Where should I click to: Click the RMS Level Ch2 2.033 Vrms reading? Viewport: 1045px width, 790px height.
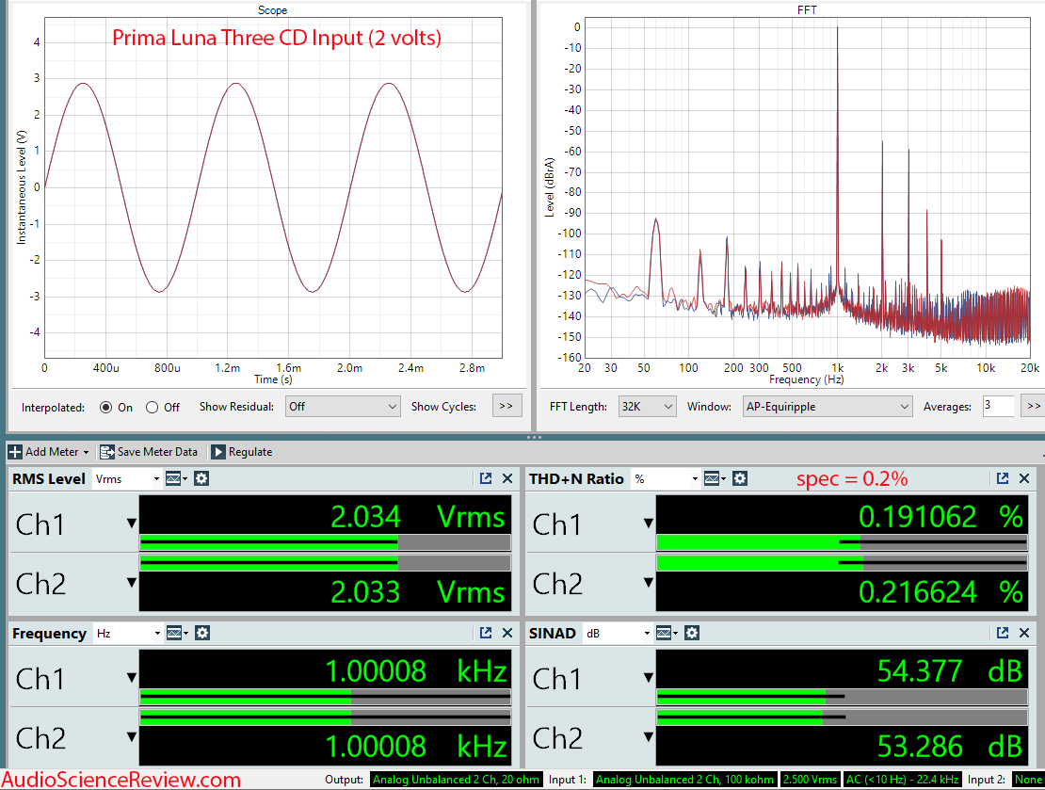pos(418,592)
